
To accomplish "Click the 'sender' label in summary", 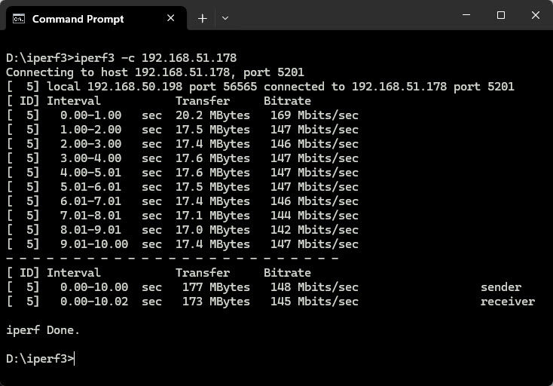I will (x=501, y=287).
